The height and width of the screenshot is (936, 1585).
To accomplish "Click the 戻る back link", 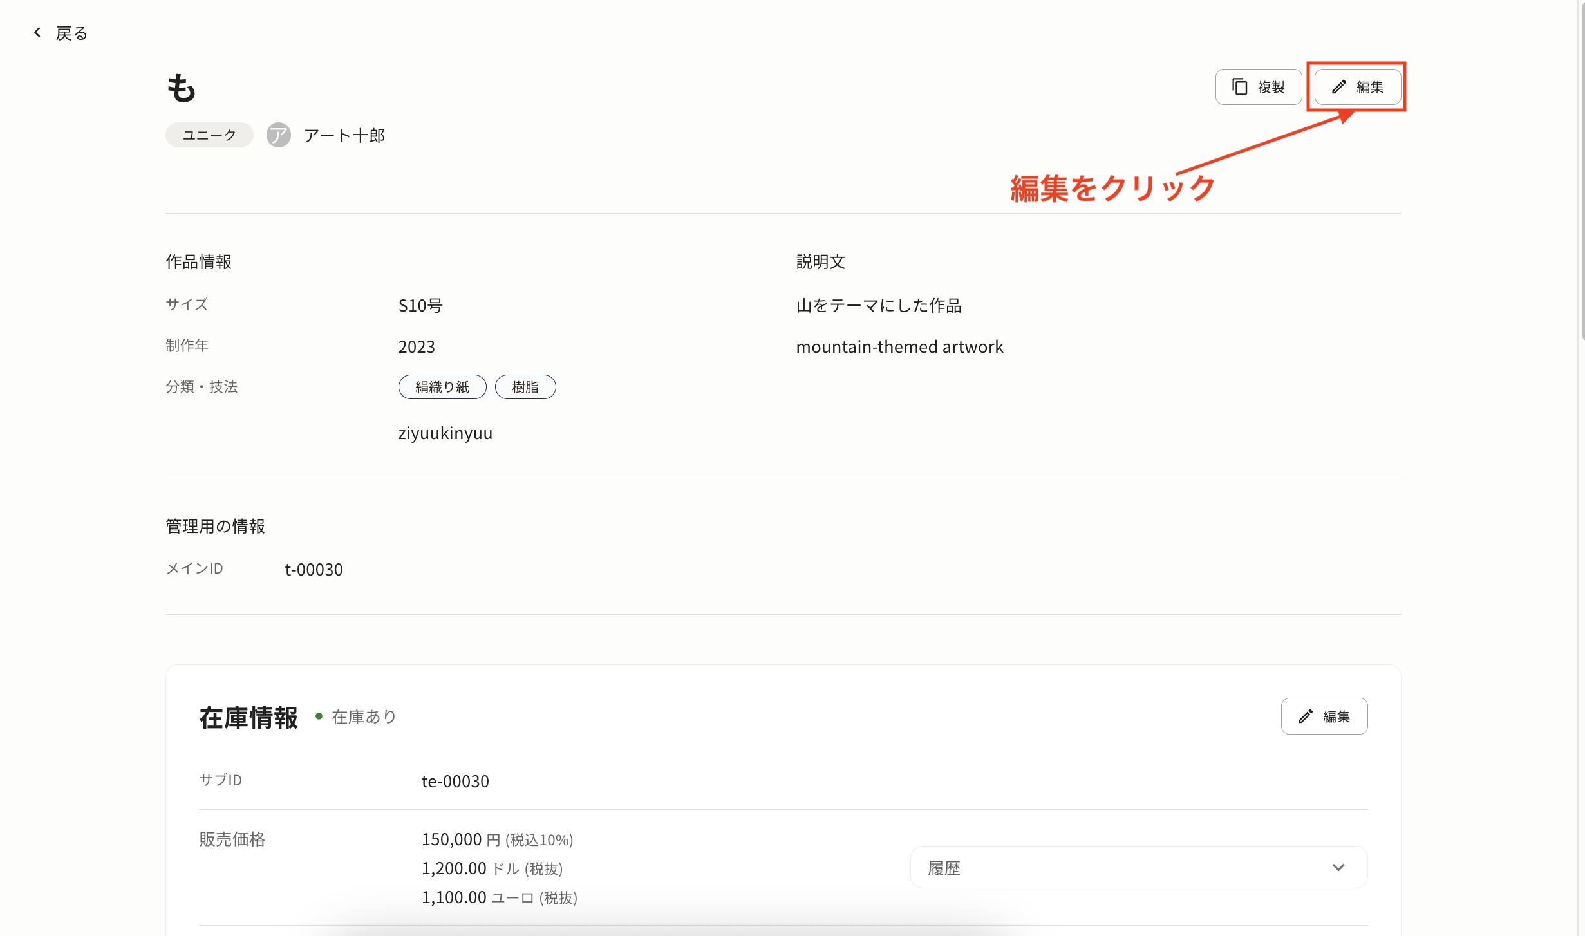I will click(71, 32).
